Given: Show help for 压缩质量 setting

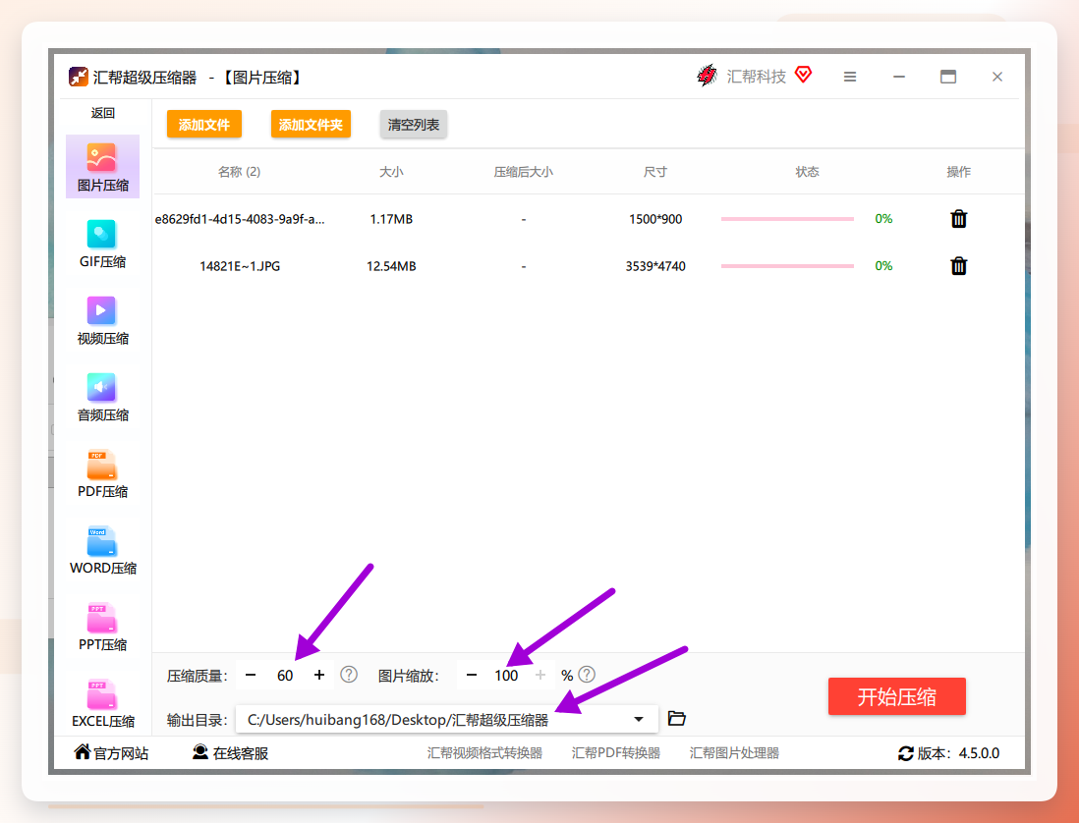Looking at the screenshot, I should click(x=349, y=675).
